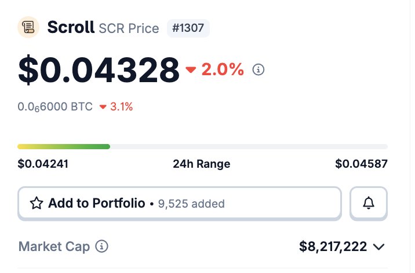Click the info icon beside 2.0% change
This screenshot has height=273, width=415.
pyautogui.click(x=259, y=70)
